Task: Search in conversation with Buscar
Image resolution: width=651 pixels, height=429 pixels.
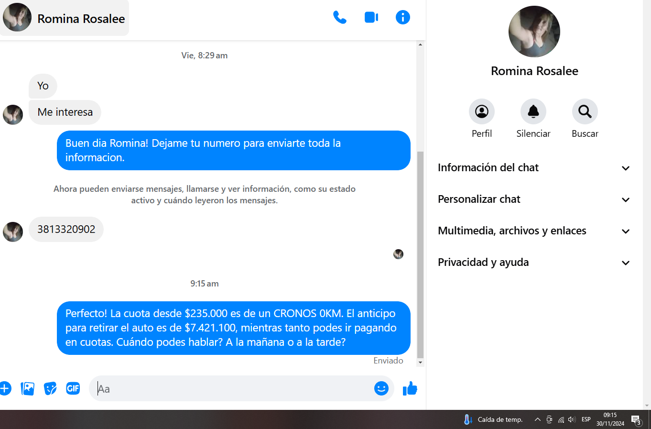Action: coord(585,112)
